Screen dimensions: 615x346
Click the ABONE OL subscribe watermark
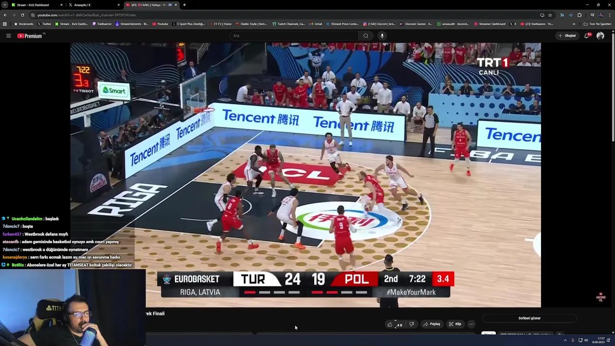[x=601, y=297]
